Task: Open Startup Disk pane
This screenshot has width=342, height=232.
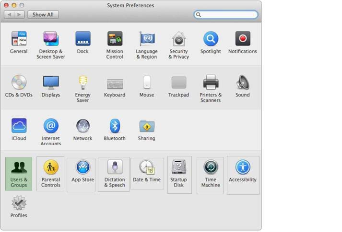Action: tap(179, 175)
